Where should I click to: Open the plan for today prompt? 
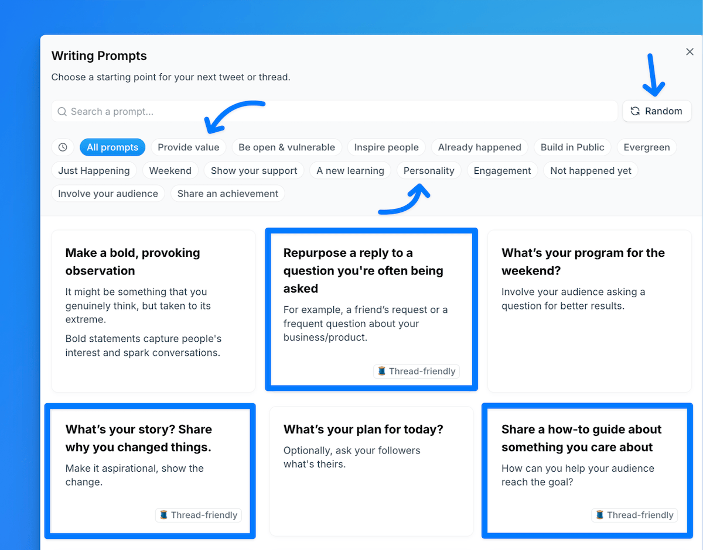point(371,470)
